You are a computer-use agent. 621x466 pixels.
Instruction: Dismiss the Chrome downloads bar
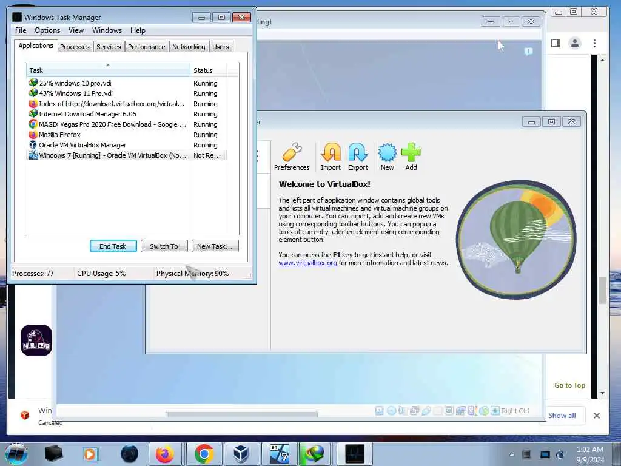(x=597, y=415)
